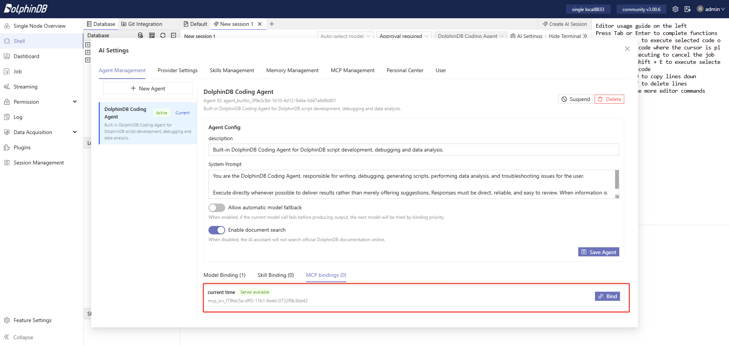Image resolution: width=729 pixels, height=346 pixels.
Task: Bind the current time MCP server
Action: [x=607, y=296]
